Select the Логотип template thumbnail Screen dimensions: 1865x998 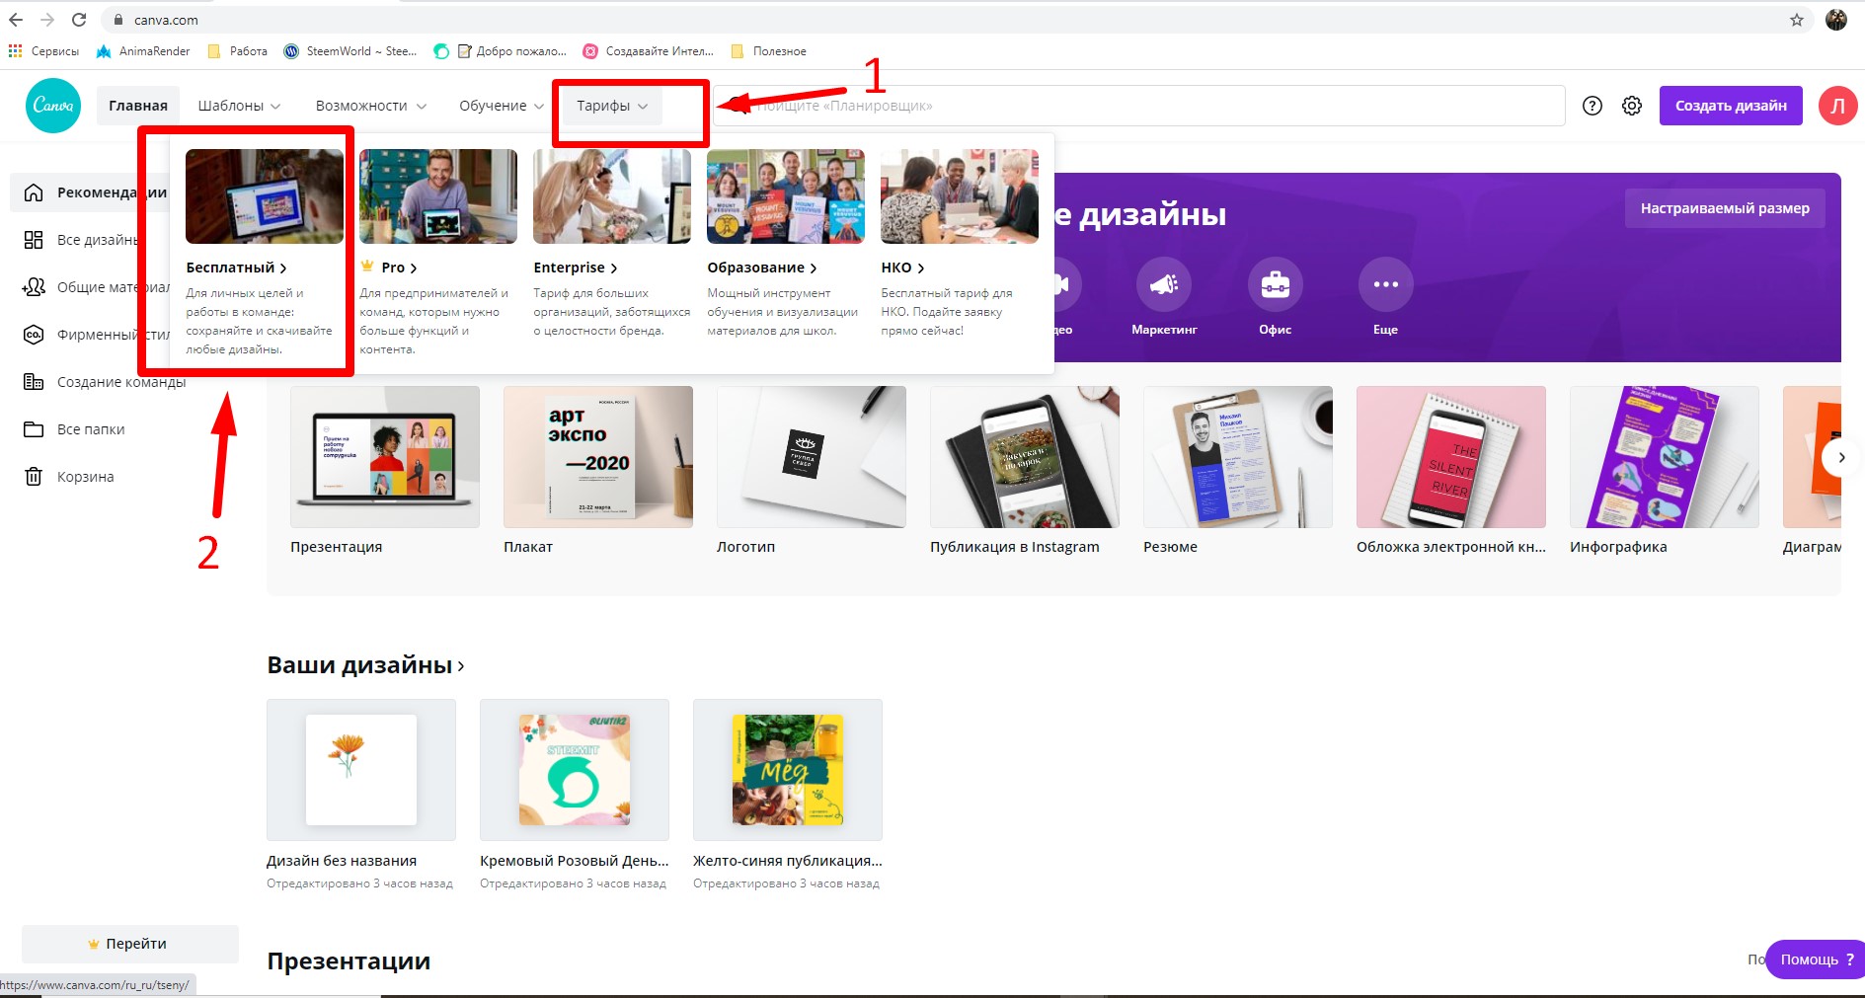[x=812, y=457]
